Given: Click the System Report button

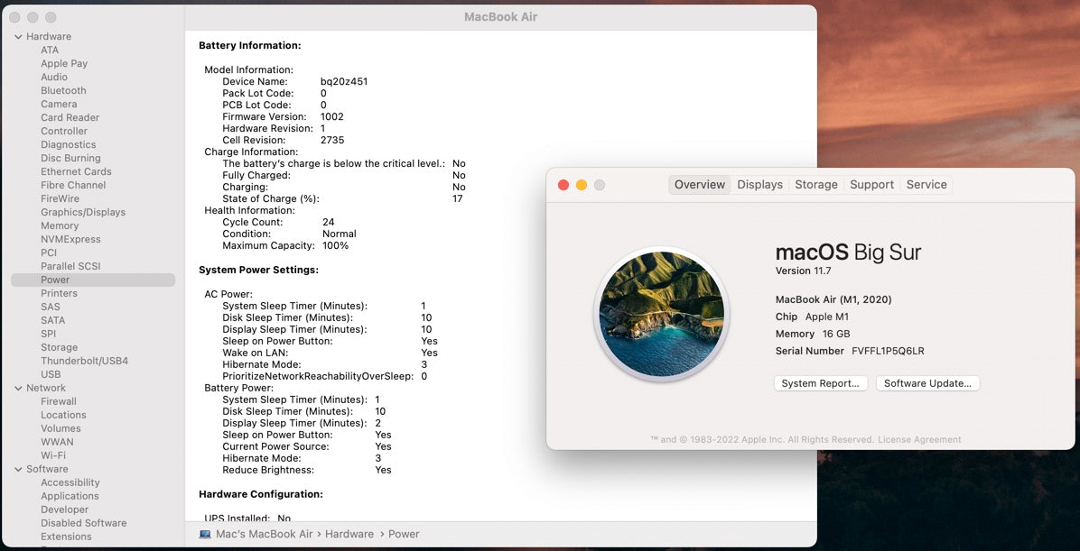Looking at the screenshot, I should [820, 383].
